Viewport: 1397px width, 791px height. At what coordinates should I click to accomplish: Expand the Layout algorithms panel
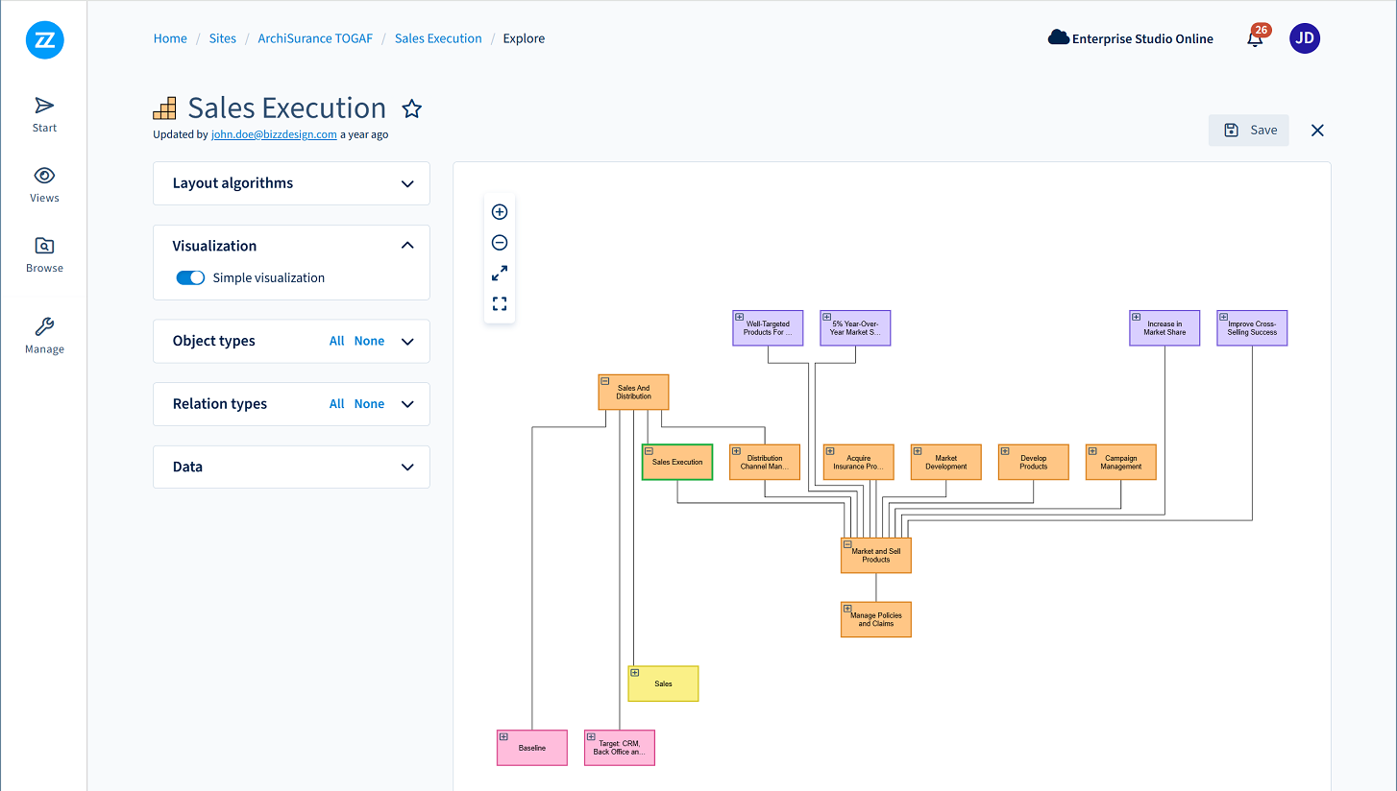point(407,183)
